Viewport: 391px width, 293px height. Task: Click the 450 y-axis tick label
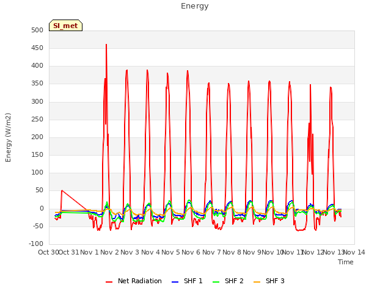37,48
